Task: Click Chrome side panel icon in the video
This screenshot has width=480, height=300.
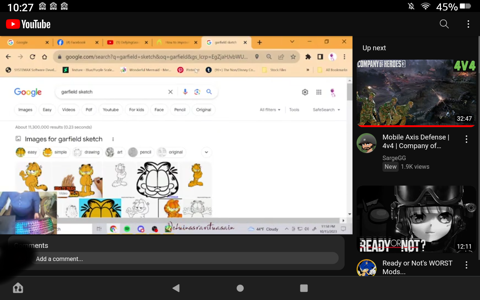Action: (x=320, y=57)
